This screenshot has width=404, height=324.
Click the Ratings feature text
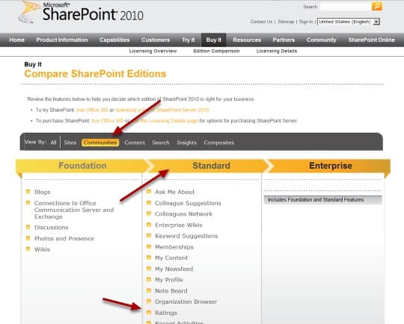(x=166, y=313)
